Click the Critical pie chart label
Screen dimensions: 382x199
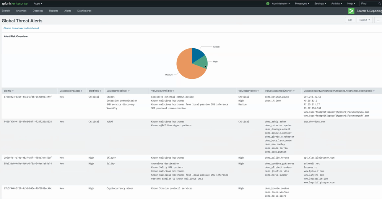(x=216, y=47)
